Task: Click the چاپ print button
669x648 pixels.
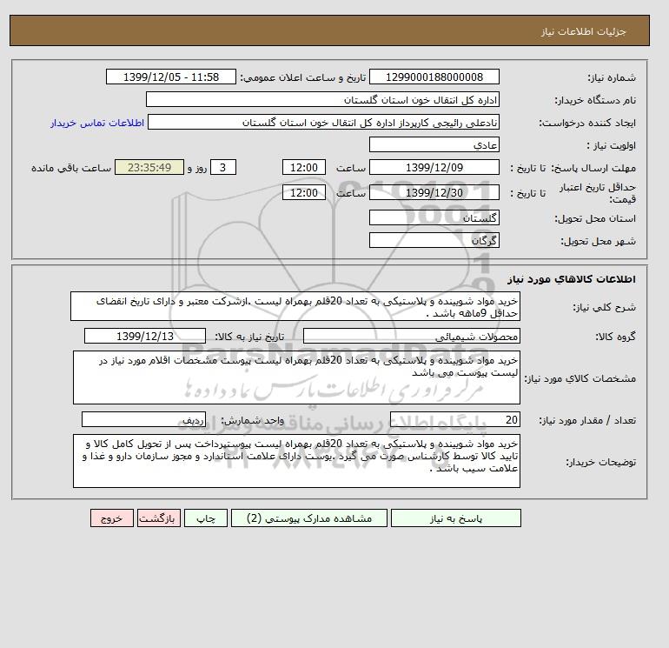Action: 206,518
